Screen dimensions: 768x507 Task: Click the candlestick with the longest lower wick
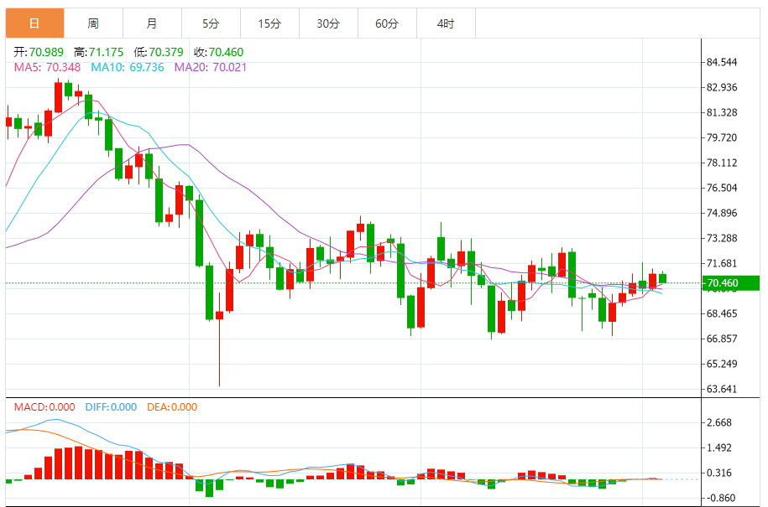219,339
